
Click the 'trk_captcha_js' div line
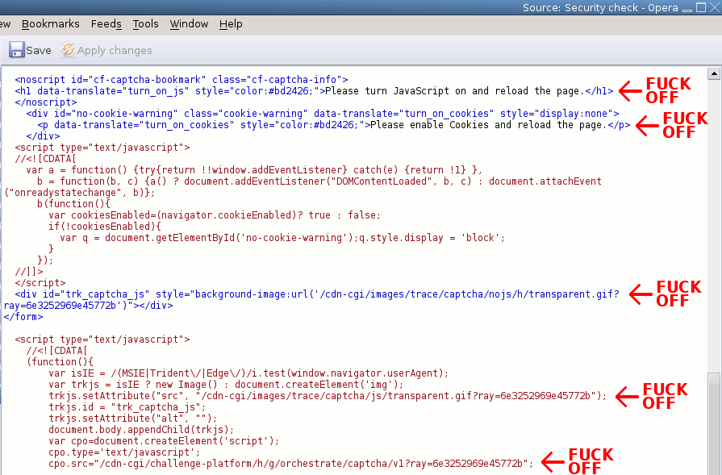[317, 294]
